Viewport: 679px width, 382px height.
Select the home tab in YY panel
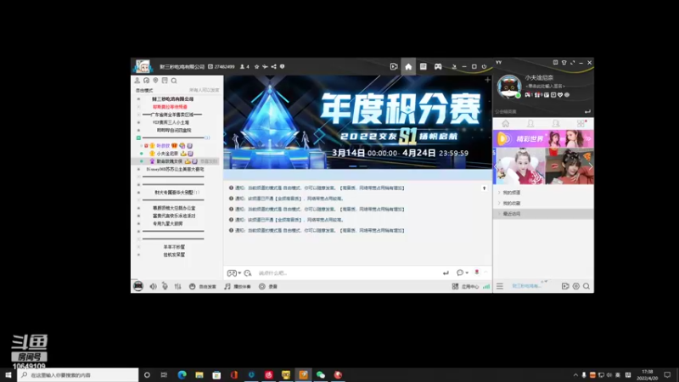505,124
